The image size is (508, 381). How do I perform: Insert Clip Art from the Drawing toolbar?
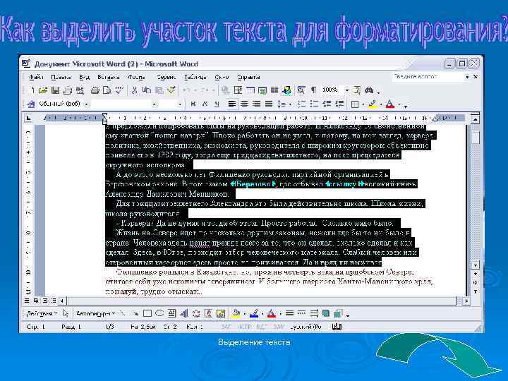point(208,313)
